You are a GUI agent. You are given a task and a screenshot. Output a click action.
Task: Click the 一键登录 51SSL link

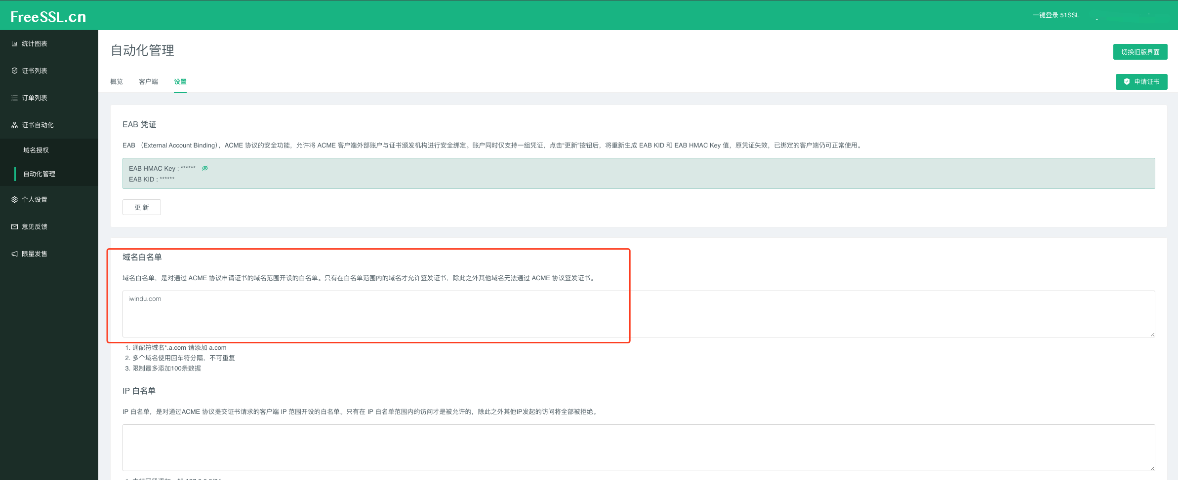(x=1056, y=15)
